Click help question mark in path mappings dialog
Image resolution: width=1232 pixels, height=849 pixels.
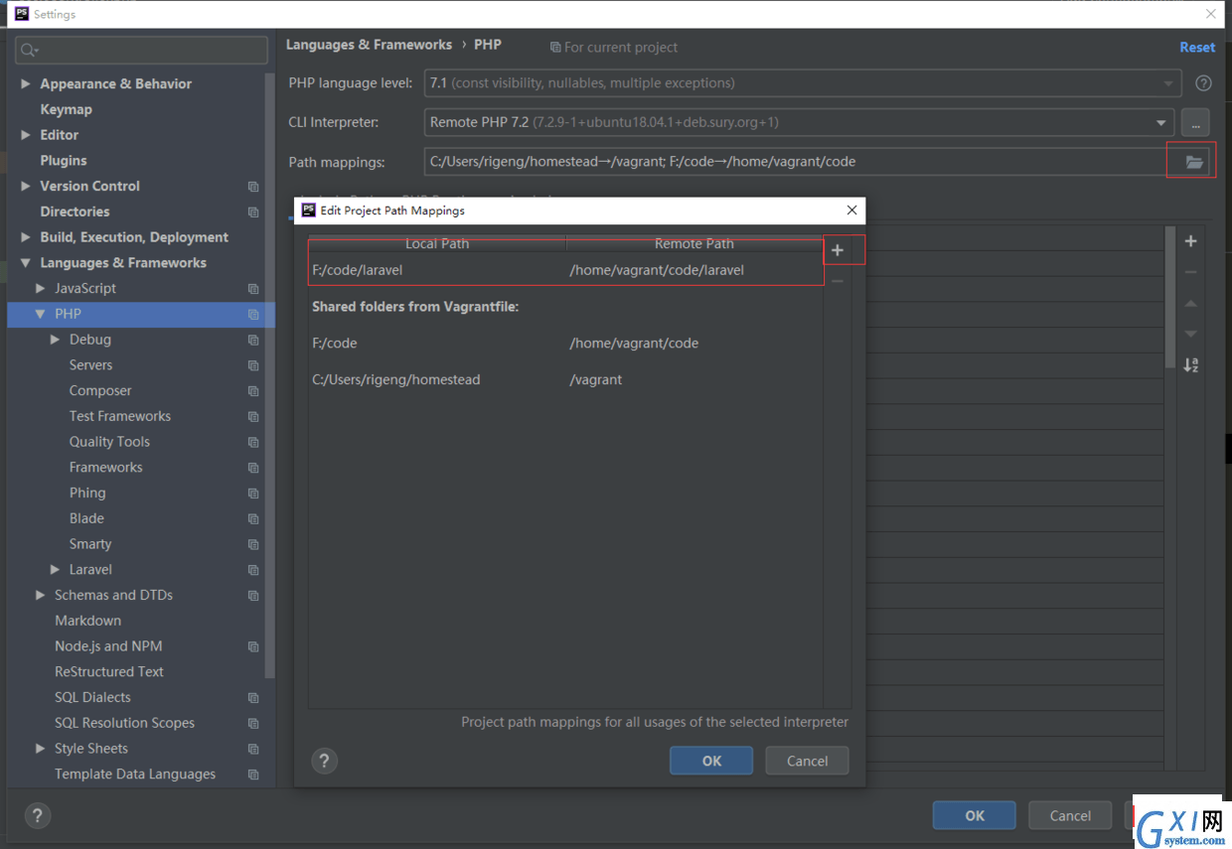pos(325,761)
